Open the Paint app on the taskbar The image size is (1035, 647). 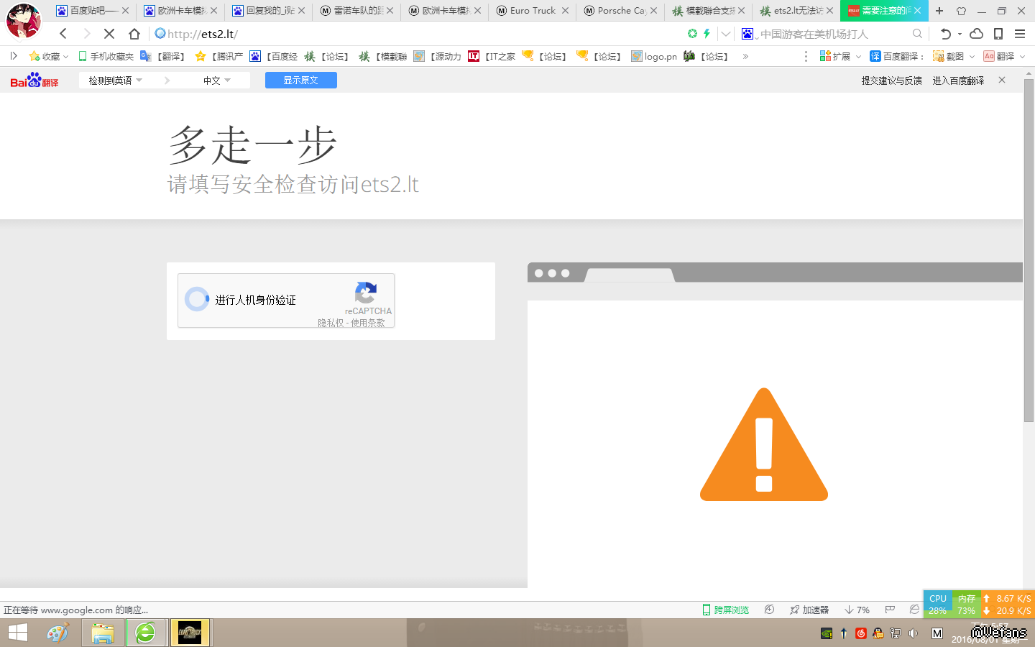click(57, 633)
